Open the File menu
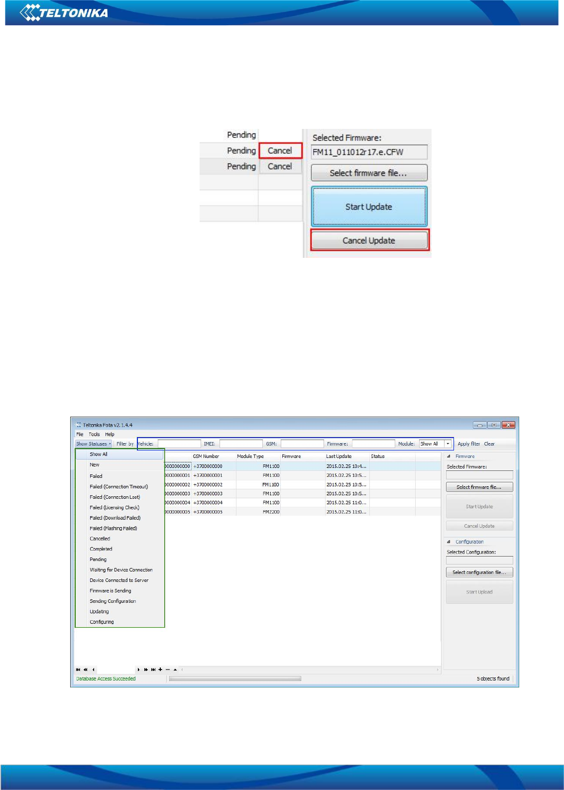The height and width of the screenshot is (790, 564). pyautogui.click(x=80, y=434)
